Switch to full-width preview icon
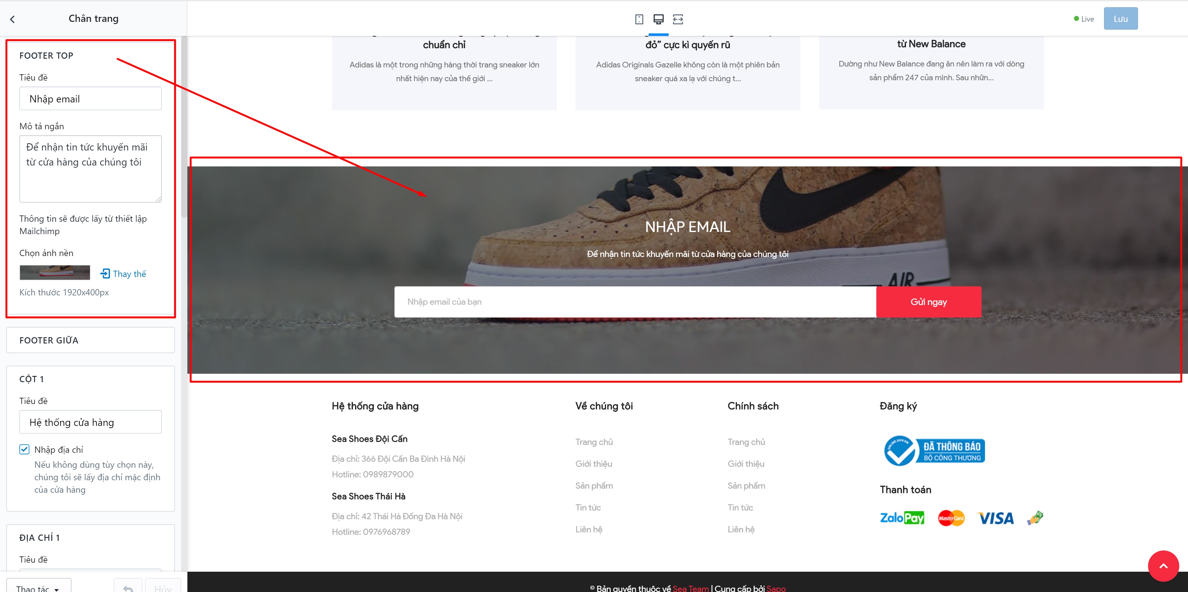This screenshot has width=1188, height=592. tap(678, 19)
